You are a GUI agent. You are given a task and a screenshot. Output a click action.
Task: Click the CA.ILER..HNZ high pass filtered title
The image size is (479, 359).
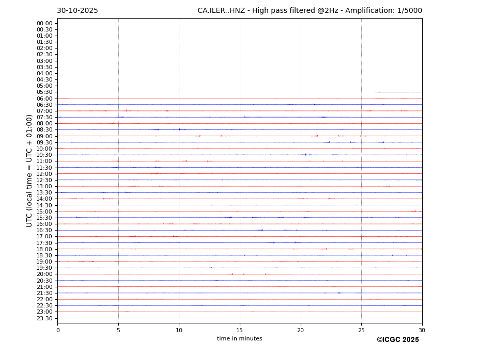310,11
